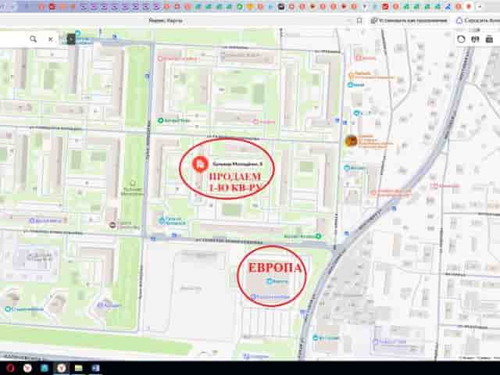
Task: Bookmark this page with the bookmark icon
Action: pyautogui.click(x=359, y=21)
